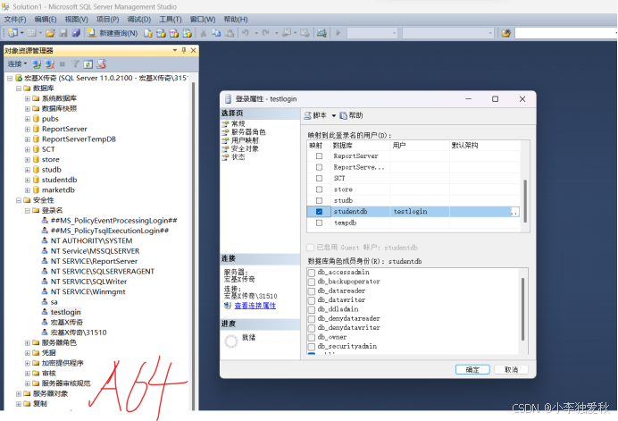Viewport: 618px width, 421px height.
Task: Click the Refresh icon in Object Explorer
Action: pyautogui.click(x=88, y=64)
